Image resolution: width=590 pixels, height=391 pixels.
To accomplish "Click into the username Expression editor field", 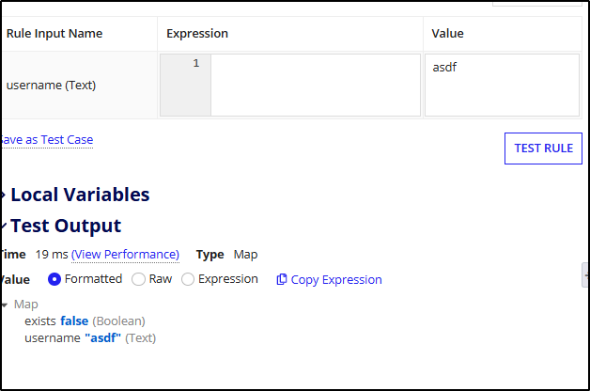I will tap(315, 85).
